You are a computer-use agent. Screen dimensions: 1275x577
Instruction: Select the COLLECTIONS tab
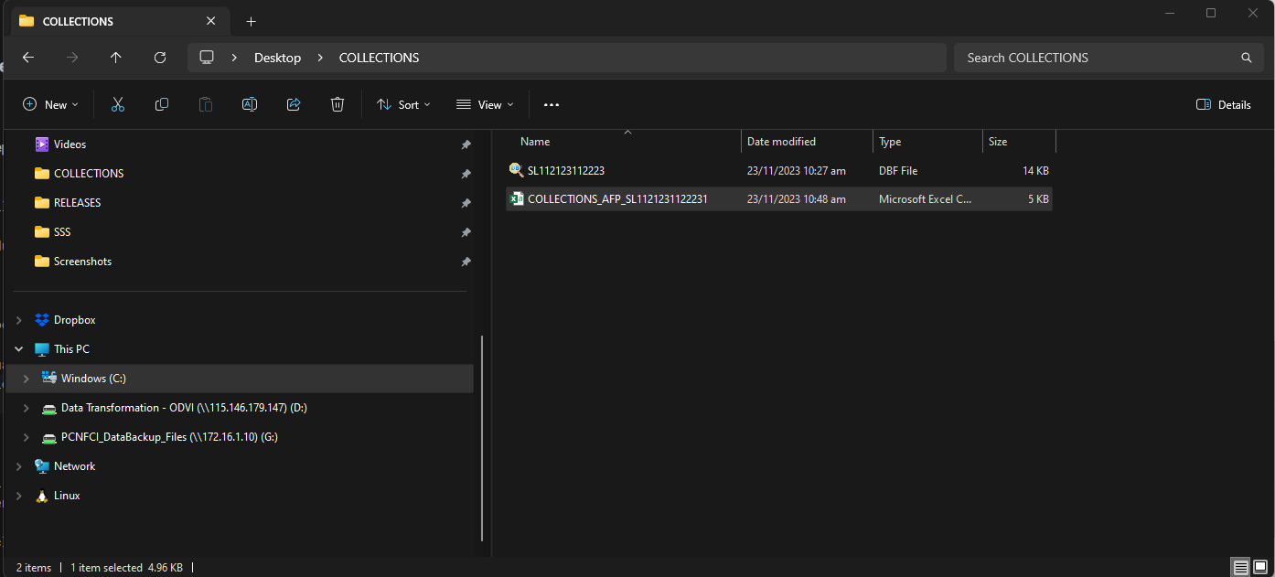(119, 20)
